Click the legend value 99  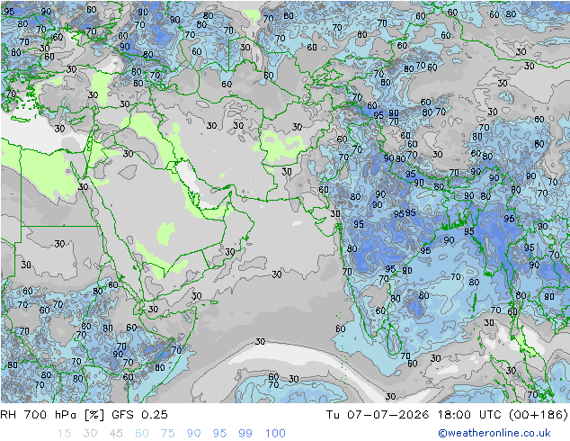click(x=245, y=433)
